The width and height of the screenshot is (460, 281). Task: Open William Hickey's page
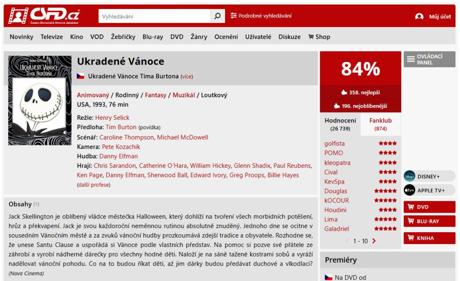(x=210, y=166)
